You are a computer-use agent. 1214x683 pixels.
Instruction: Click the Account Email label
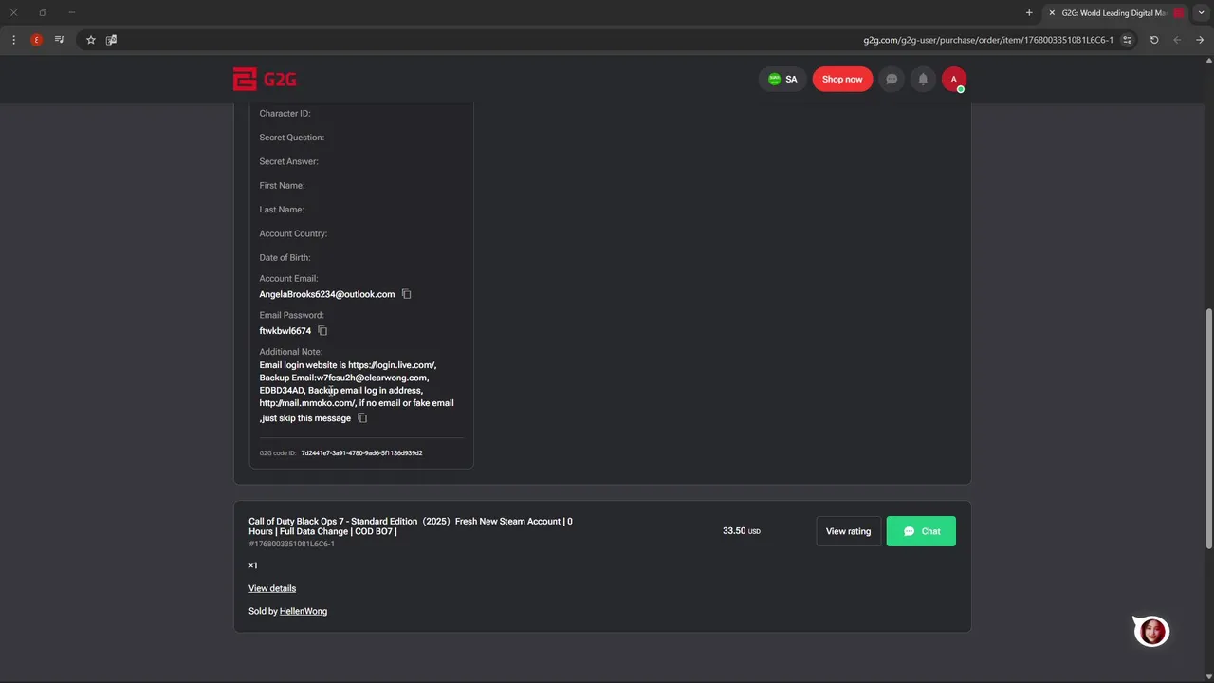288,279
